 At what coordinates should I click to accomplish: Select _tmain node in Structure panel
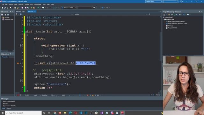pos(9,19)
